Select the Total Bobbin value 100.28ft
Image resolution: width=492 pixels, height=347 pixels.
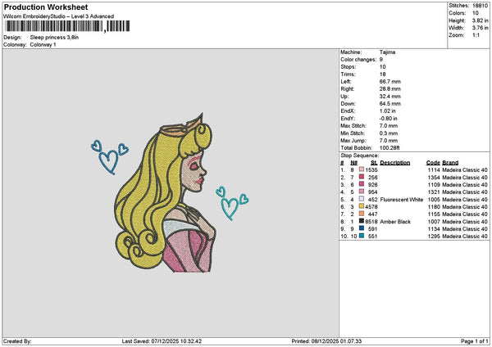[x=389, y=148]
